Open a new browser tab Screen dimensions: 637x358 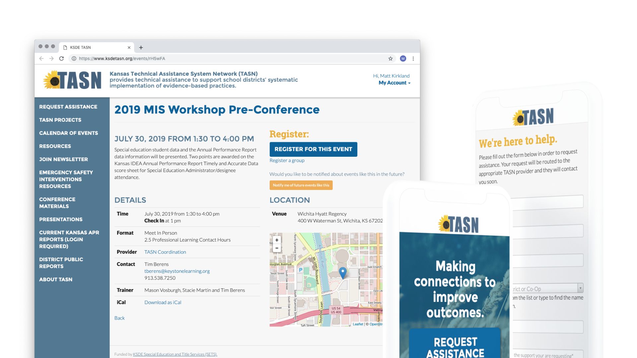coord(141,48)
